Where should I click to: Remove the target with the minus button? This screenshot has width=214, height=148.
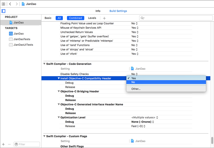point(9,144)
